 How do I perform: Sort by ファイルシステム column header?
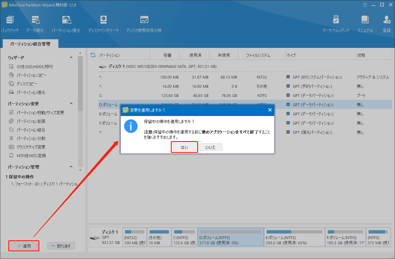(262, 55)
